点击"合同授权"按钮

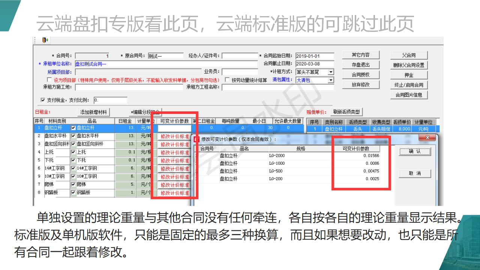click(360, 75)
